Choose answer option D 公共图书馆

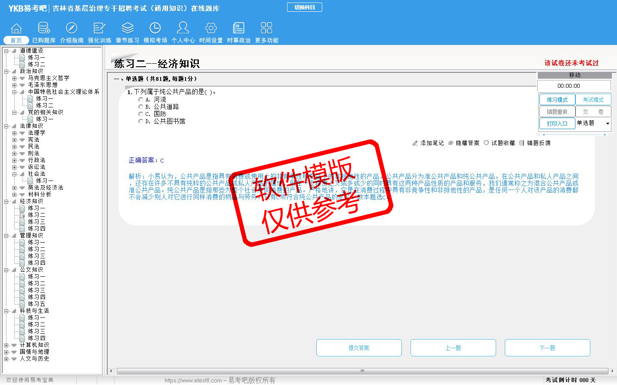(x=141, y=121)
